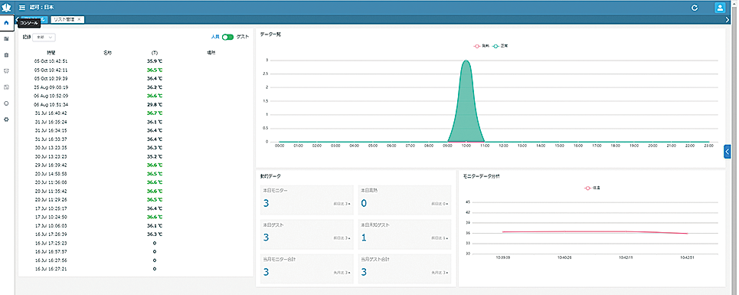The image size is (739, 295).
Task: Toggle the 発熱 legend series in chart
Action: point(482,46)
